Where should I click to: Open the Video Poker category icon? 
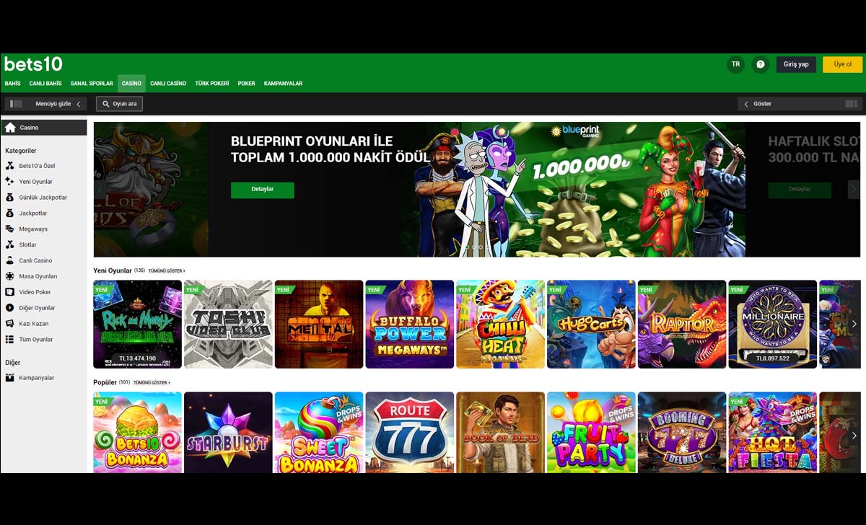9,292
